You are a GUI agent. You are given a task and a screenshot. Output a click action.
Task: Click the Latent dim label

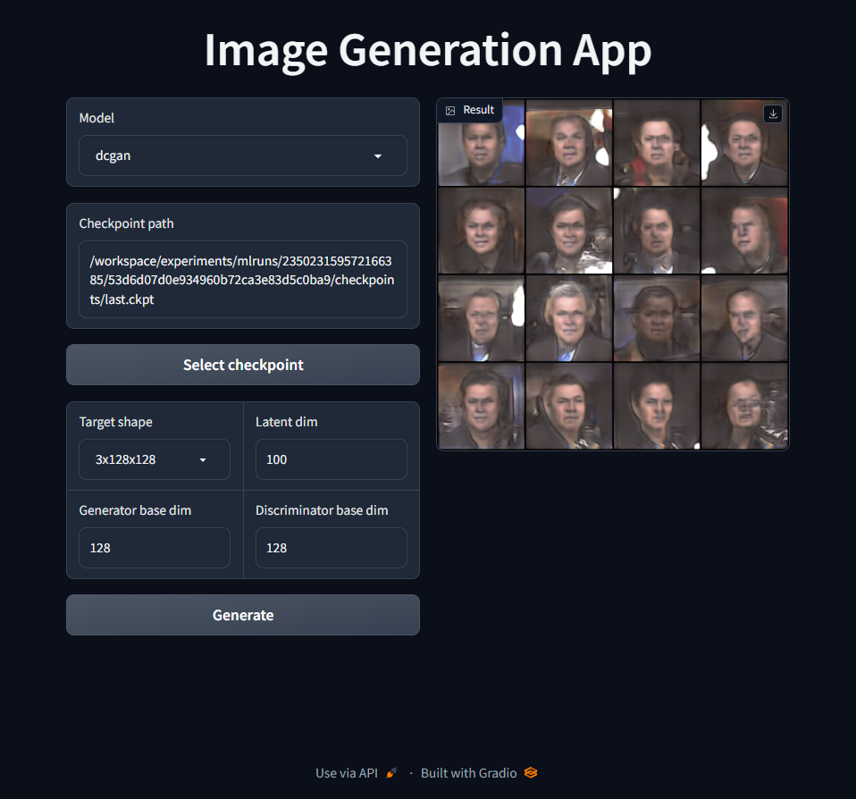tap(286, 422)
